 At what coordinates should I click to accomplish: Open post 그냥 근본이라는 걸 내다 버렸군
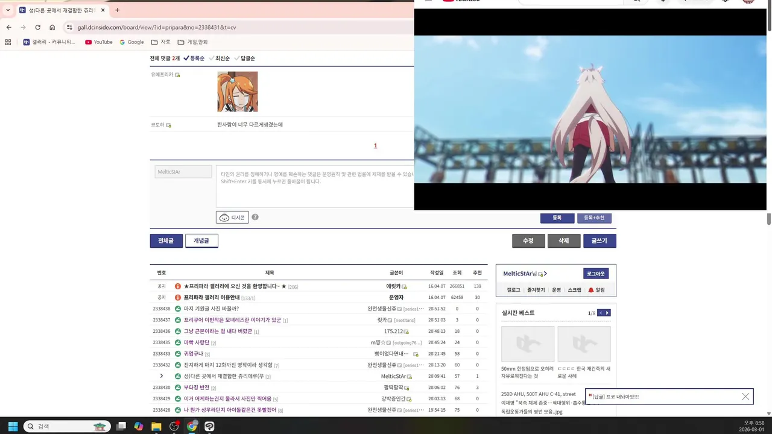click(x=218, y=332)
